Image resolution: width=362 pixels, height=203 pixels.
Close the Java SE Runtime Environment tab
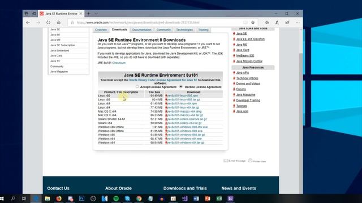point(81,14)
